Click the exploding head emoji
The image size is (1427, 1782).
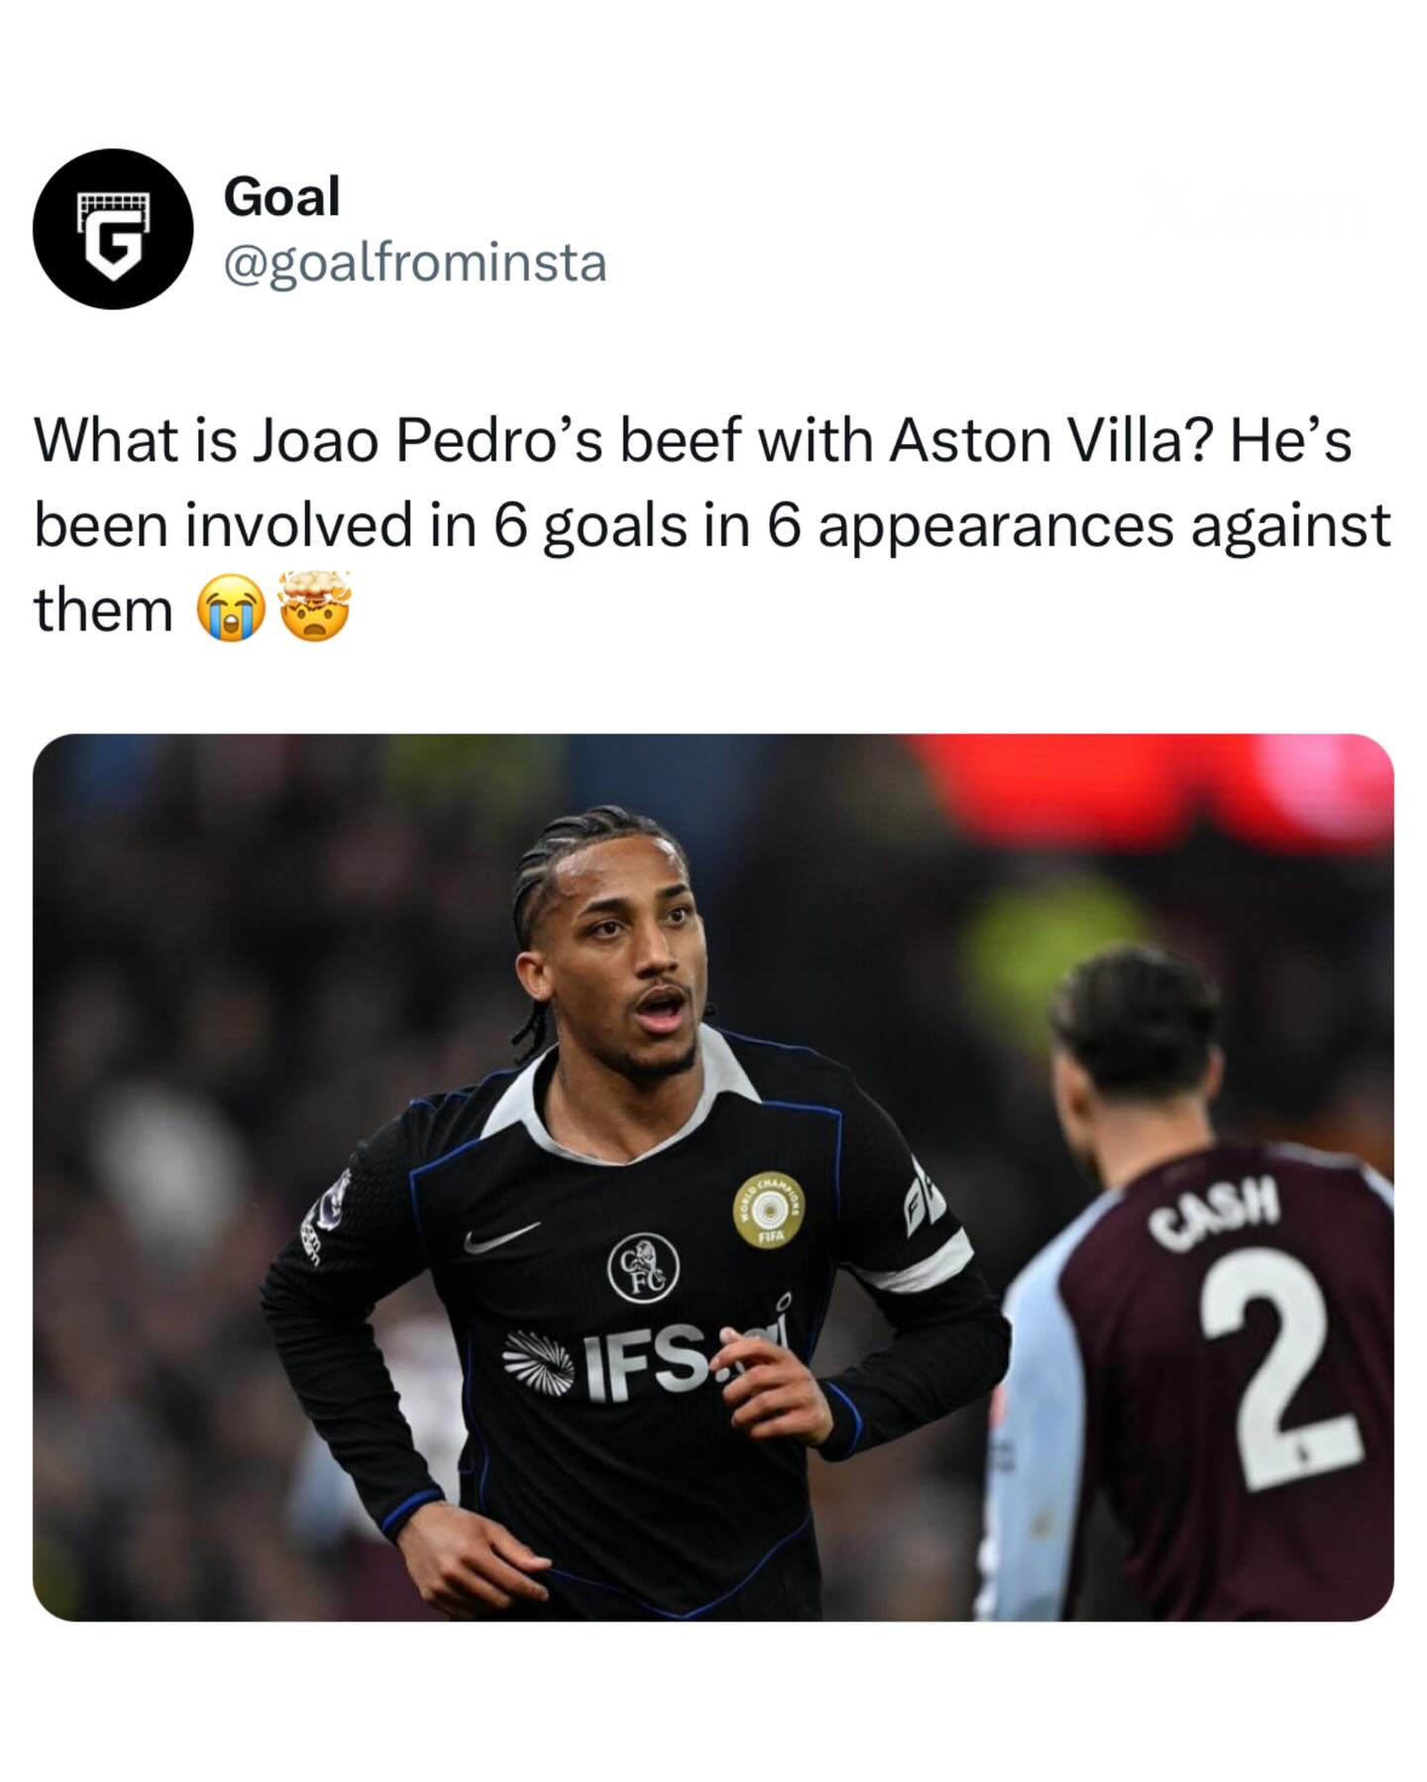coord(315,607)
